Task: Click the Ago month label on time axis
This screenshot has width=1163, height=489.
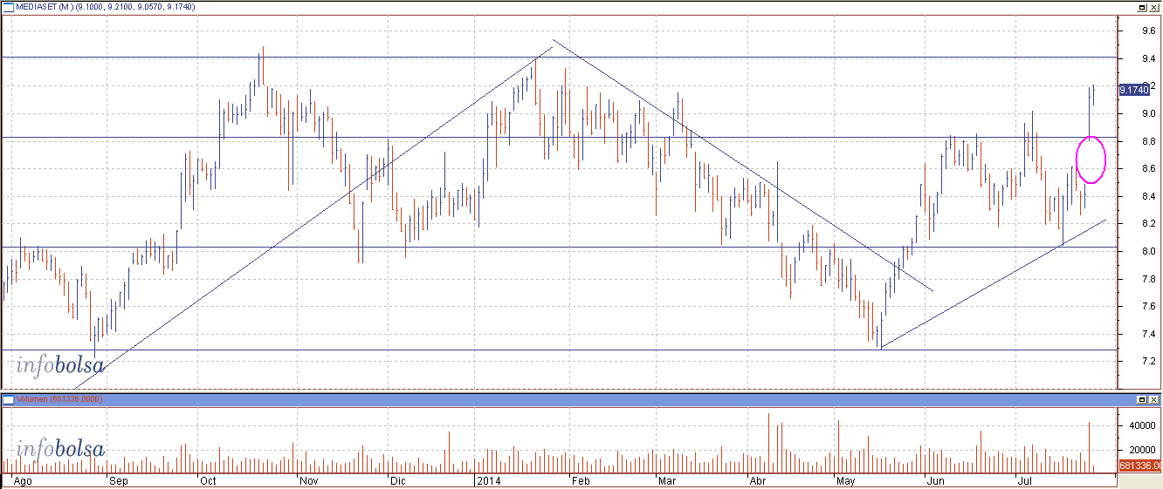Action: (x=24, y=480)
